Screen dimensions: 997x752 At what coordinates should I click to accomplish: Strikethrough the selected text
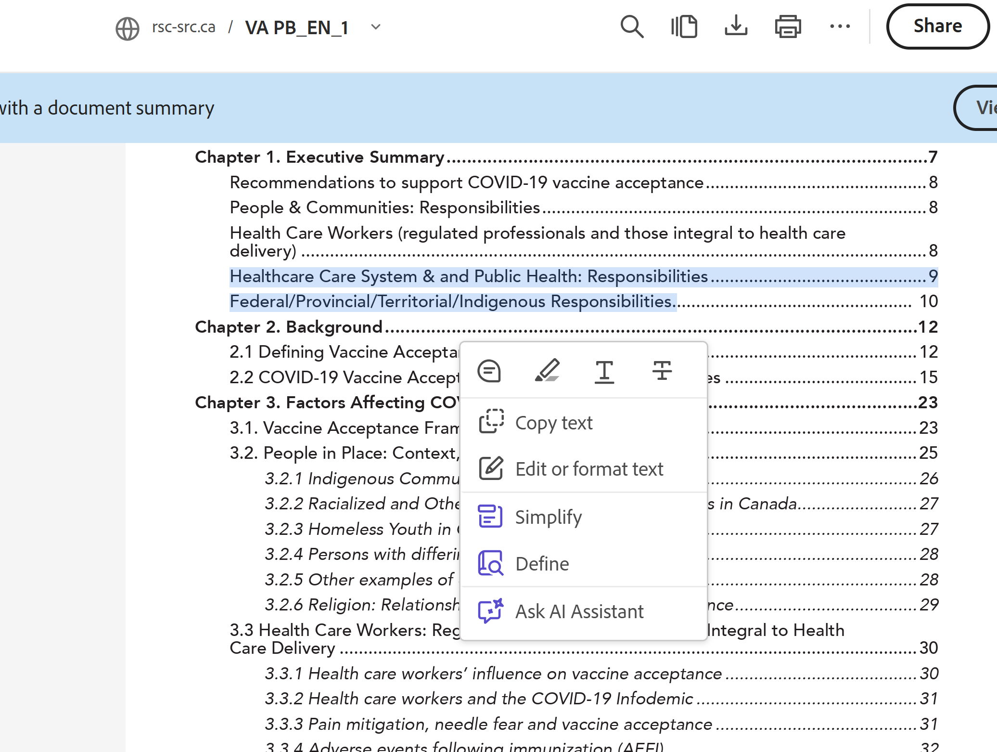coord(662,371)
